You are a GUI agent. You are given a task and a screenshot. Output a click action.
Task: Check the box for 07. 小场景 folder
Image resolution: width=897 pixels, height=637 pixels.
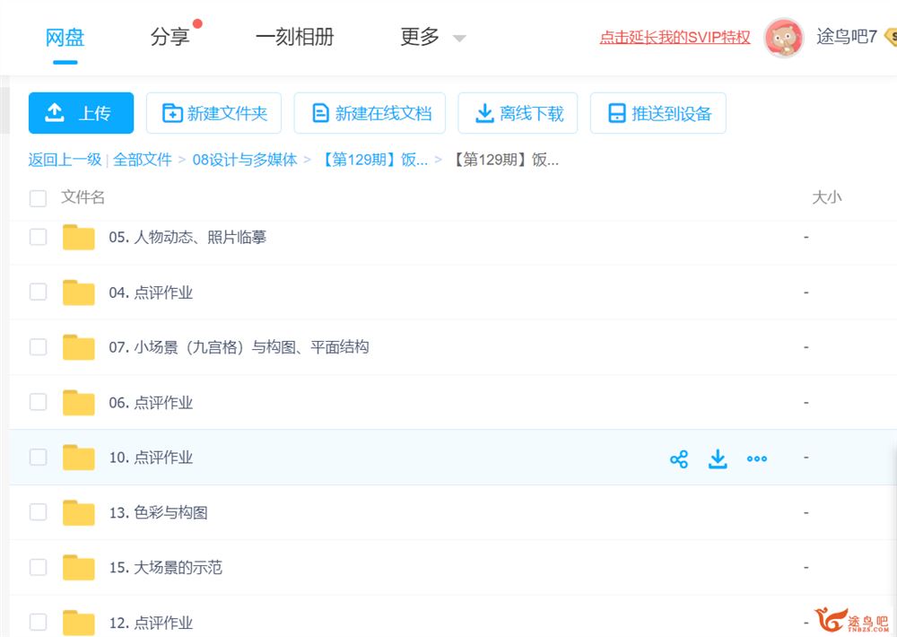tap(38, 347)
